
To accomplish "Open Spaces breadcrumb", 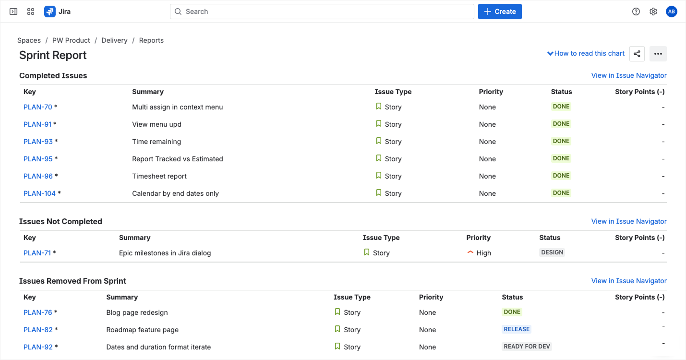I will (29, 40).
